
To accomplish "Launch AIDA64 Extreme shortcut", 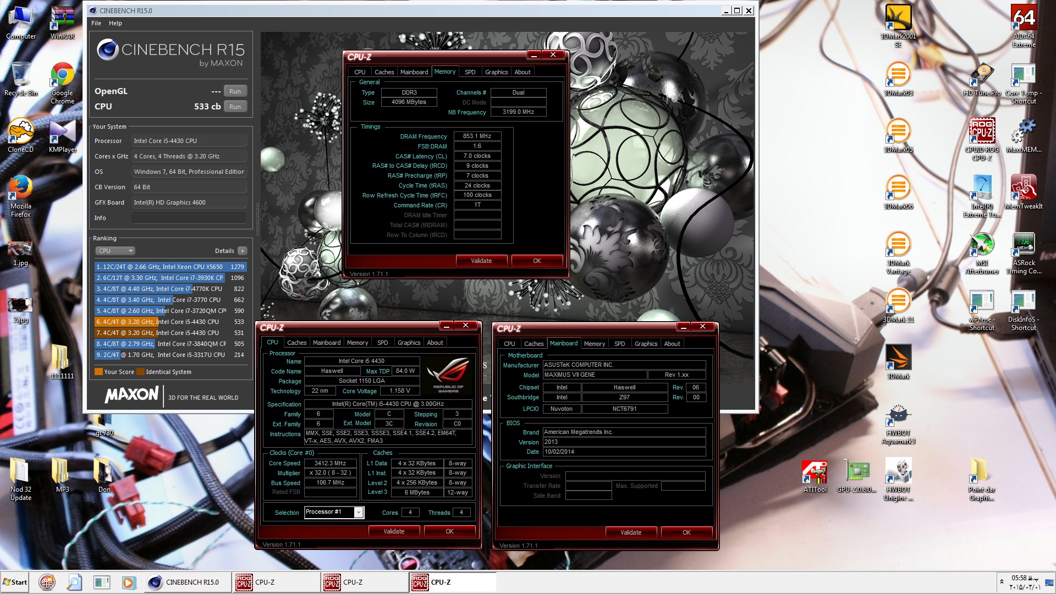I will tap(1024, 26).
